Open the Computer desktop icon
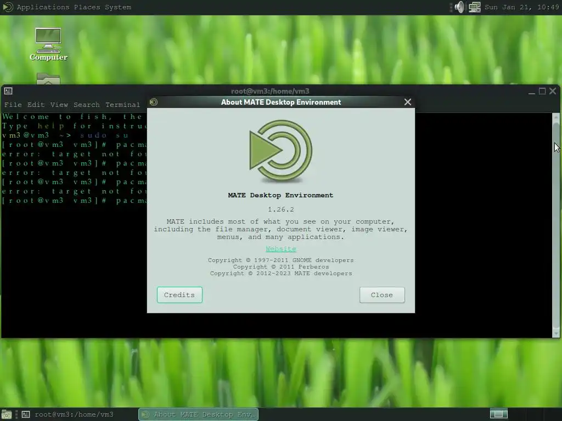 (x=48, y=44)
